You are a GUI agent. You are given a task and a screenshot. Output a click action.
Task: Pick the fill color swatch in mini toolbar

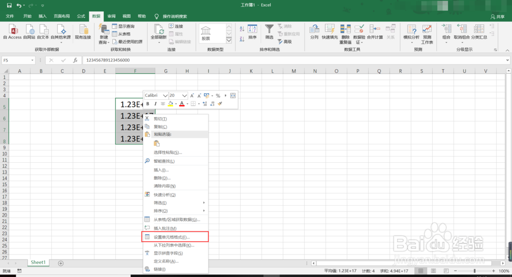170,103
